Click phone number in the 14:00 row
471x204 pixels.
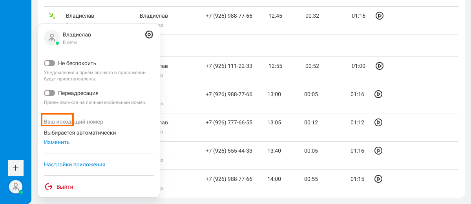coord(229,179)
